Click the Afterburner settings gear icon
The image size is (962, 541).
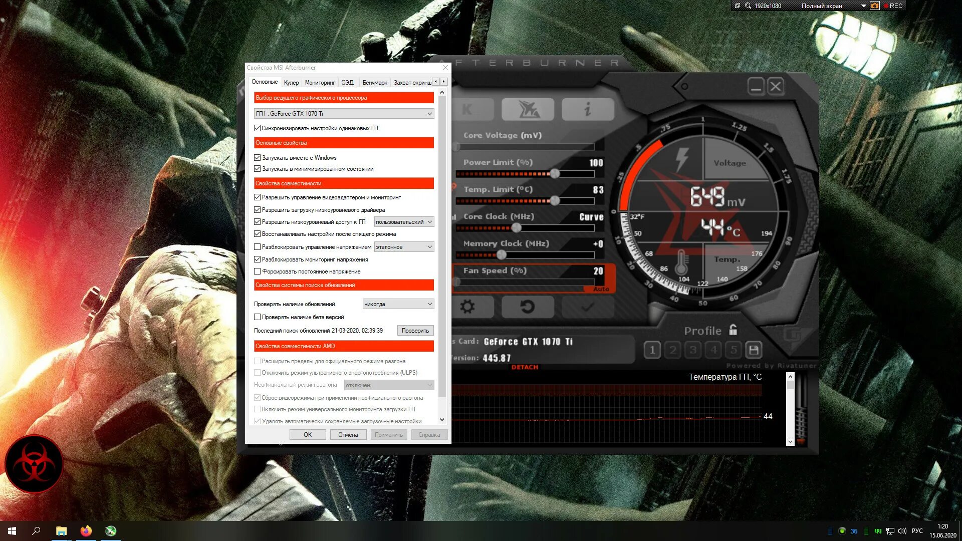pyautogui.click(x=467, y=307)
